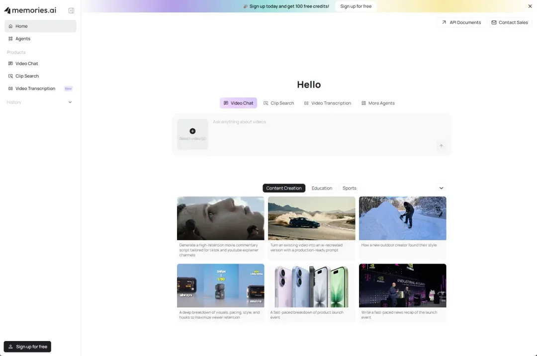Expand the History section
Image resolution: width=537 pixels, height=356 pixels.
pos(70,102)
